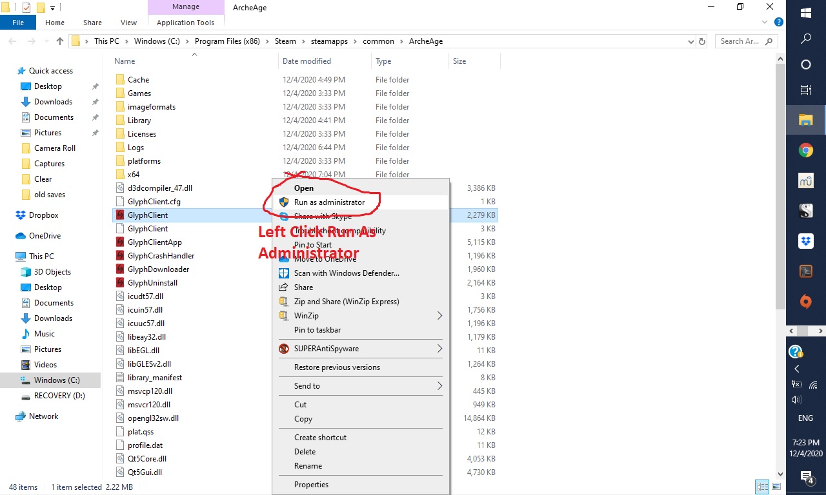
Task: Expand Send to submenu arrow
Action: (440, 386)
